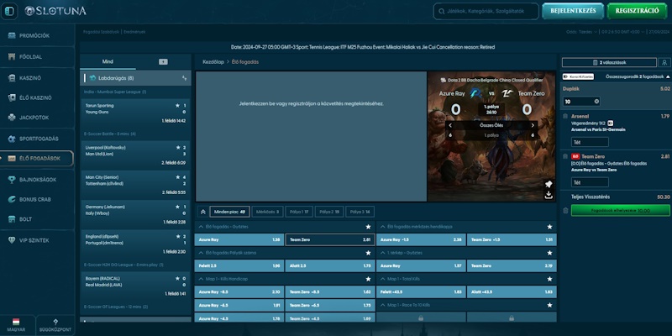The image size is (672, 336).
Task: Click the Regisztráció button
Action: pos(637,11)
